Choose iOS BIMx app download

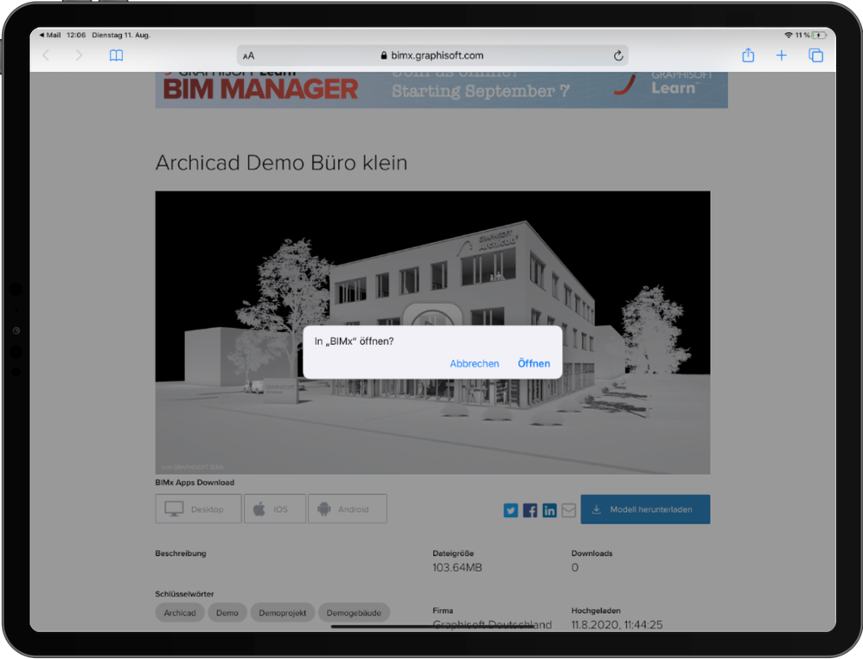click(x=275, y=509)
